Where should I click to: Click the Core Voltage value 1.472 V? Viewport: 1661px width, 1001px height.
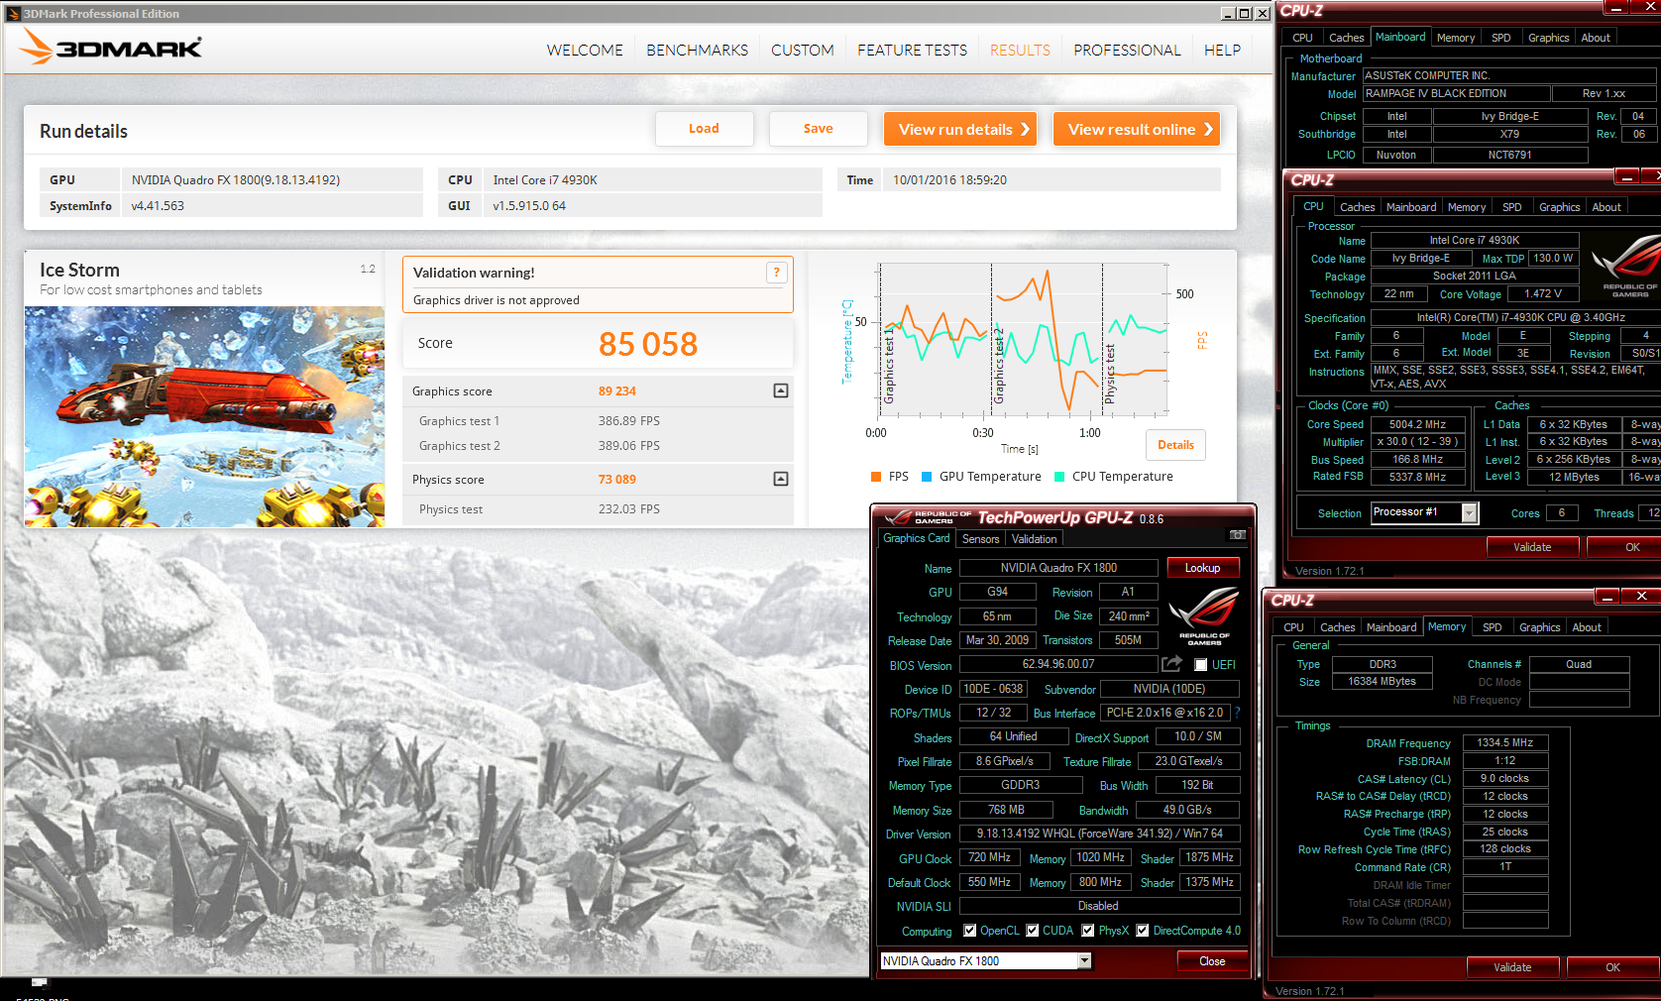[x=1543, y=294]
